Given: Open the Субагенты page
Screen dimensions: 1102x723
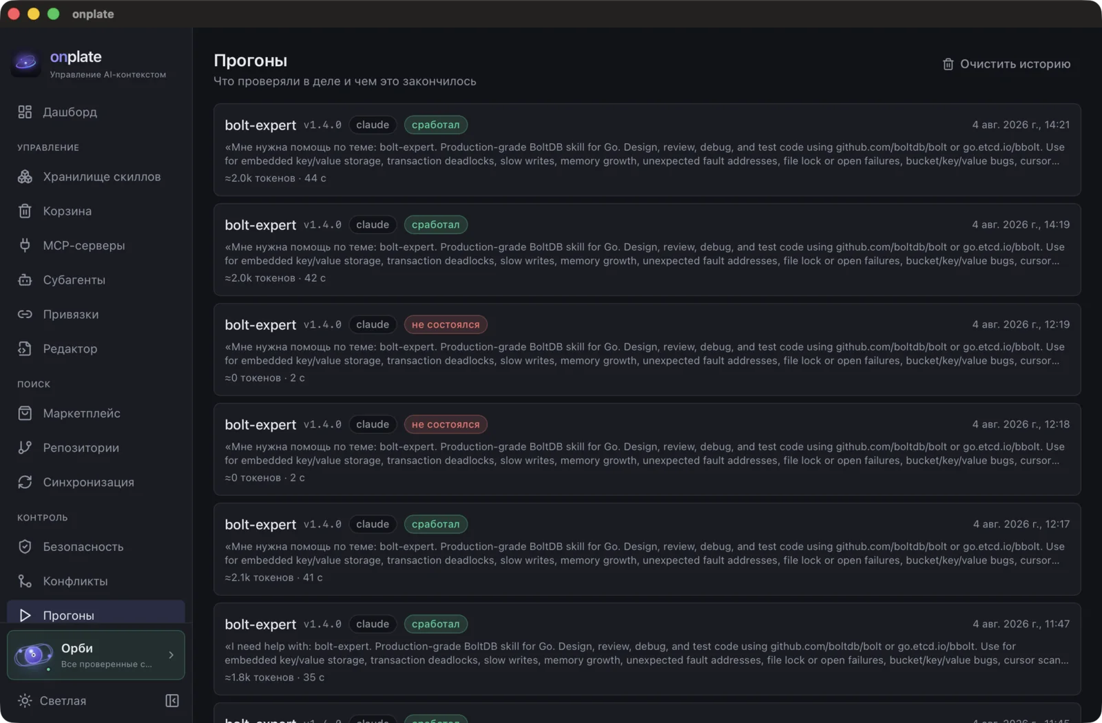Looking at the screenshot, I should click(96, 280).
